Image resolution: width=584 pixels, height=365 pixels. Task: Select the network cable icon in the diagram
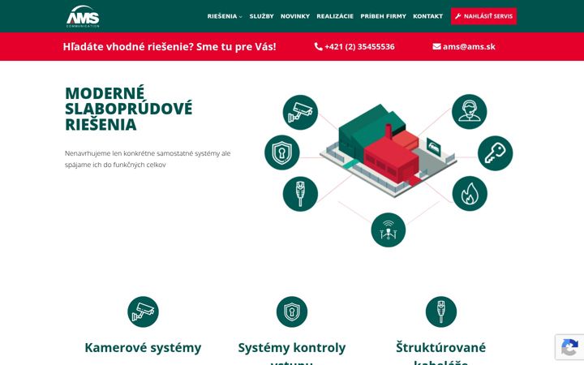300,194
